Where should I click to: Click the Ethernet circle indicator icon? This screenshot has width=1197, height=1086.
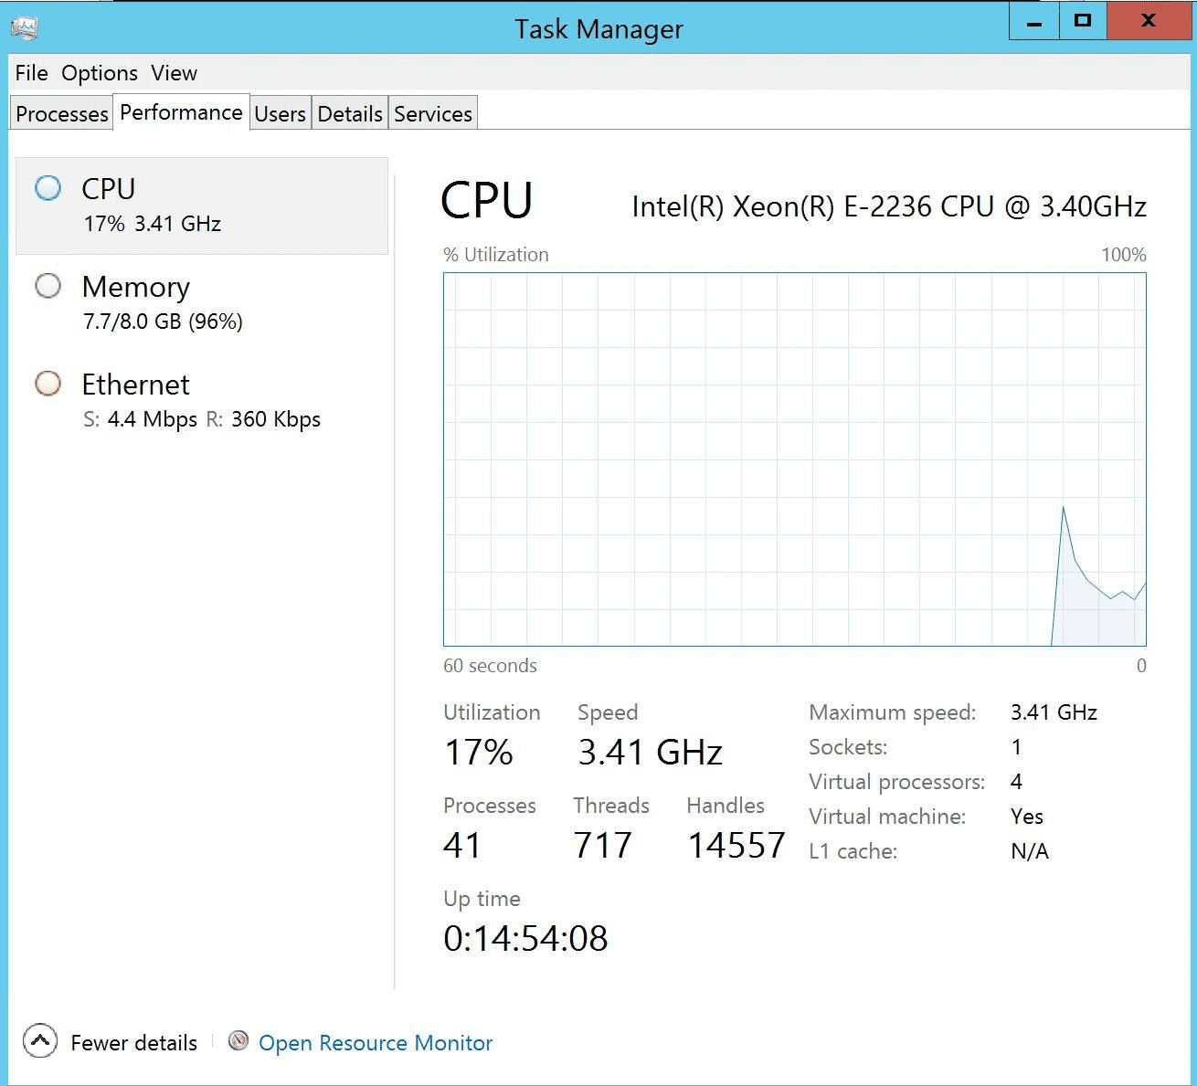48,384
